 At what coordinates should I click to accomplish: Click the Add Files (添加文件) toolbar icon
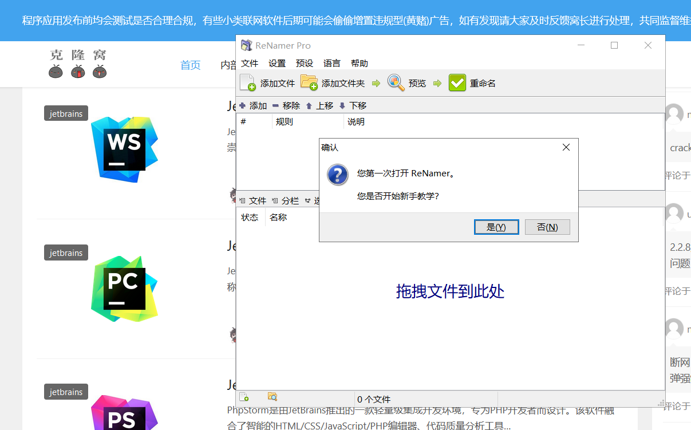pyautogui.click(x=247, y=83)
